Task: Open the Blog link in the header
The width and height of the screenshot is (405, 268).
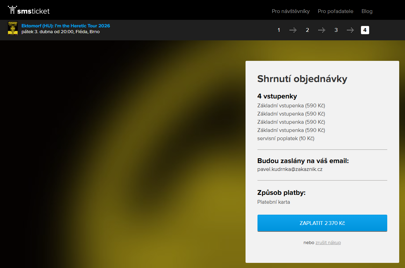Action: tap(367, 11)
